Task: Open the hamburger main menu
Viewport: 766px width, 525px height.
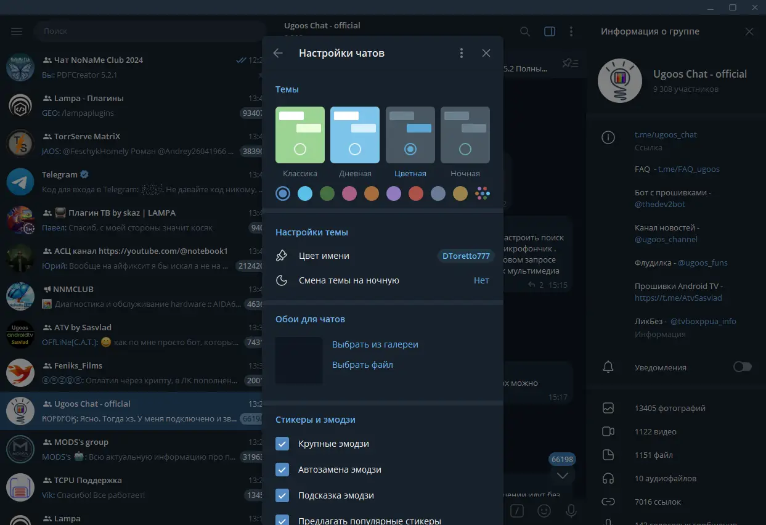Action: [x=17, y=31]
